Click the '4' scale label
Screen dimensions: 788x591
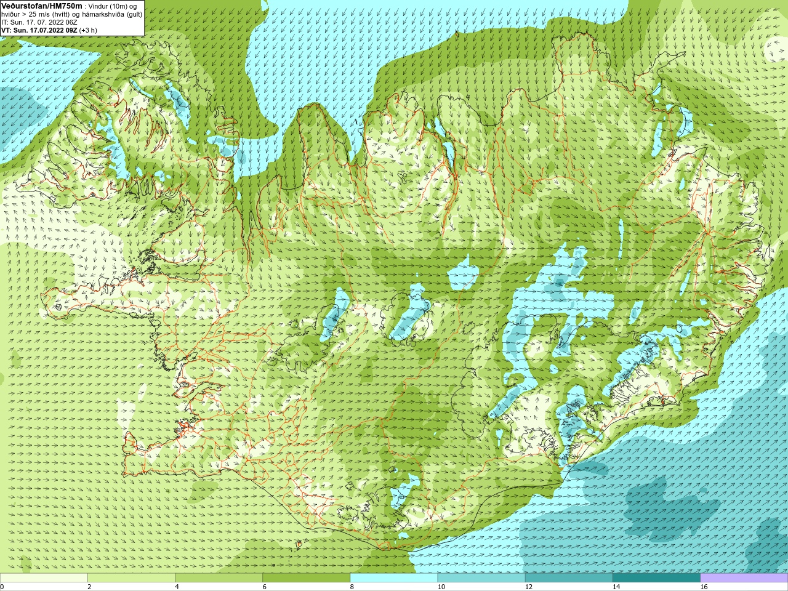coord(177,587)
